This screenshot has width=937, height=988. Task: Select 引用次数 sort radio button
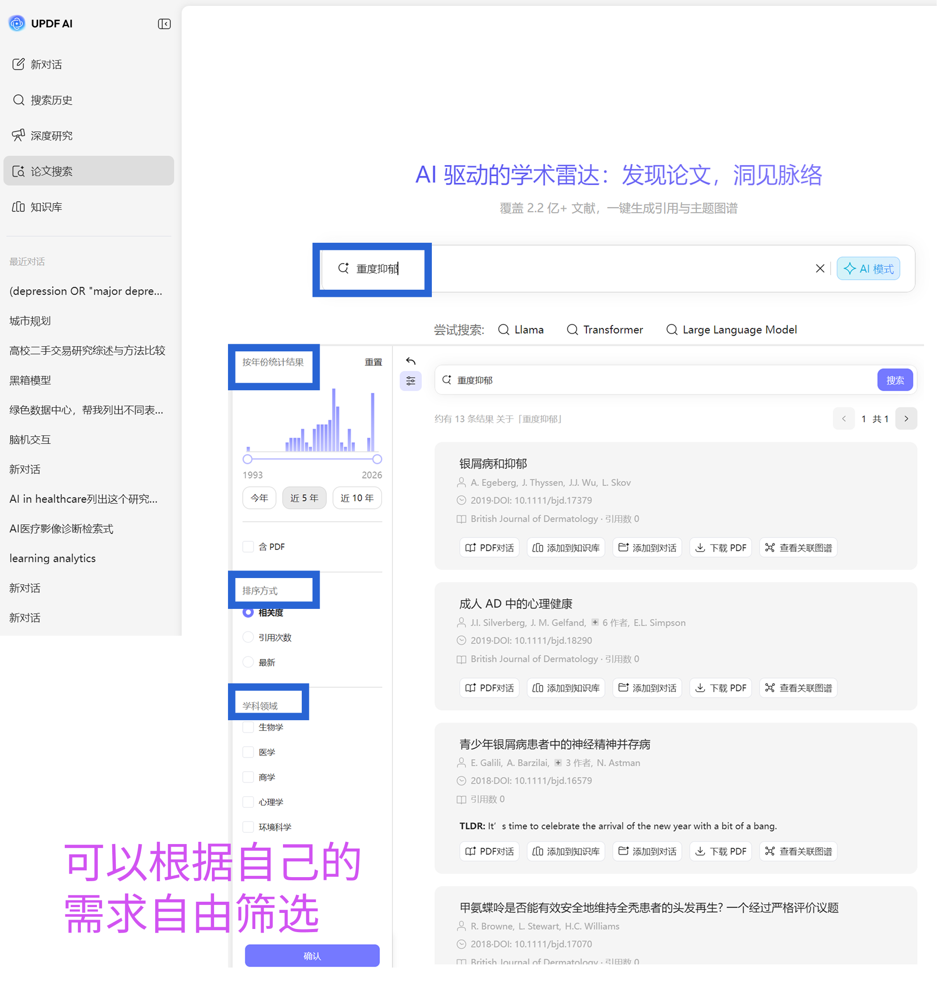pyautogui.click(x=248, y=638)
